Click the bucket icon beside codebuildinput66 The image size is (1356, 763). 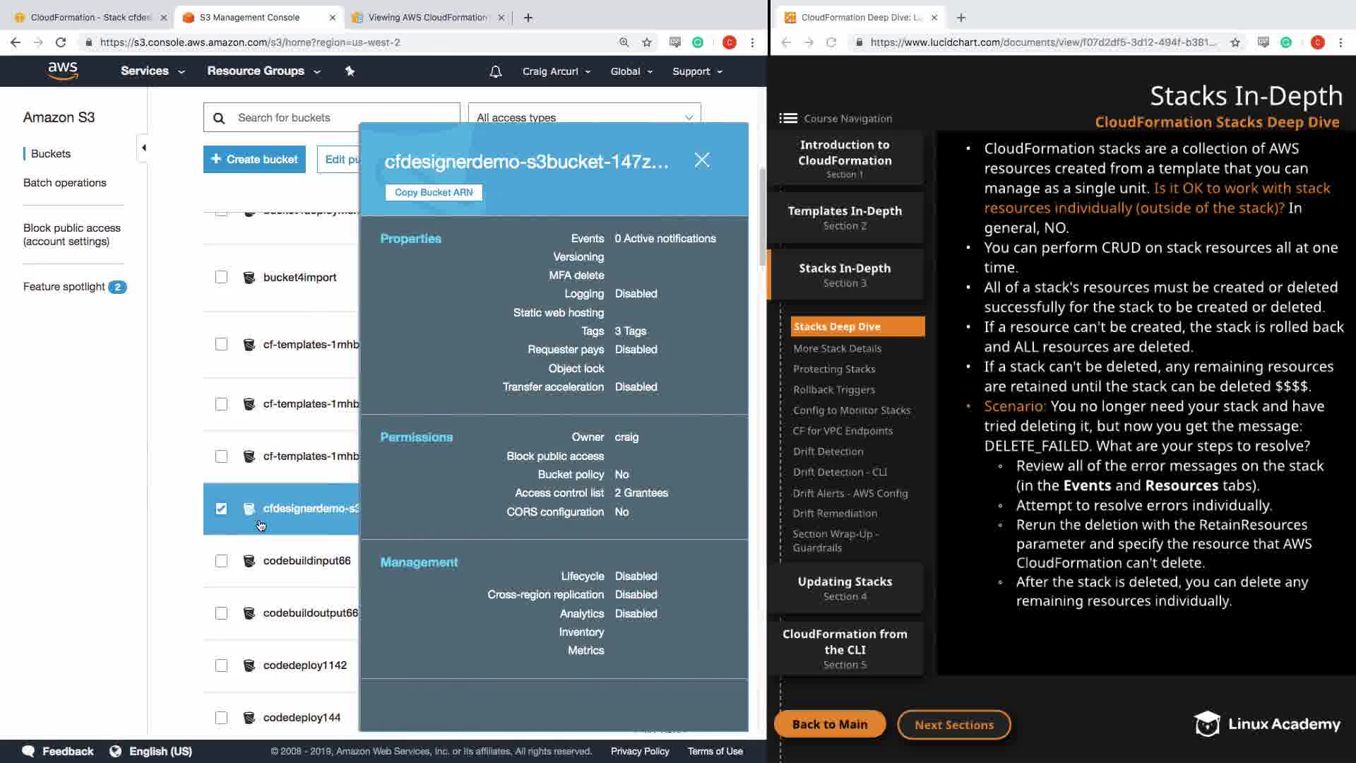click(249, 561)
